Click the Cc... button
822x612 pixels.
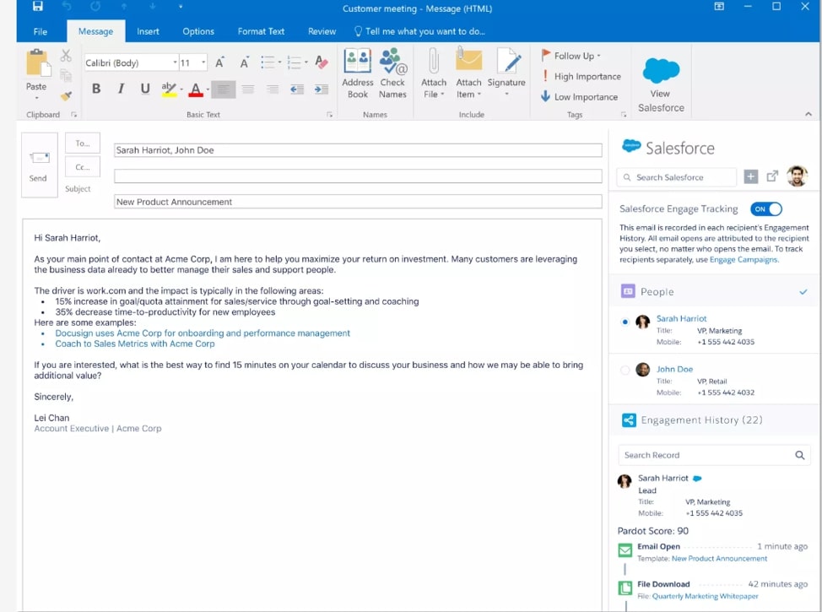[83, 167]
